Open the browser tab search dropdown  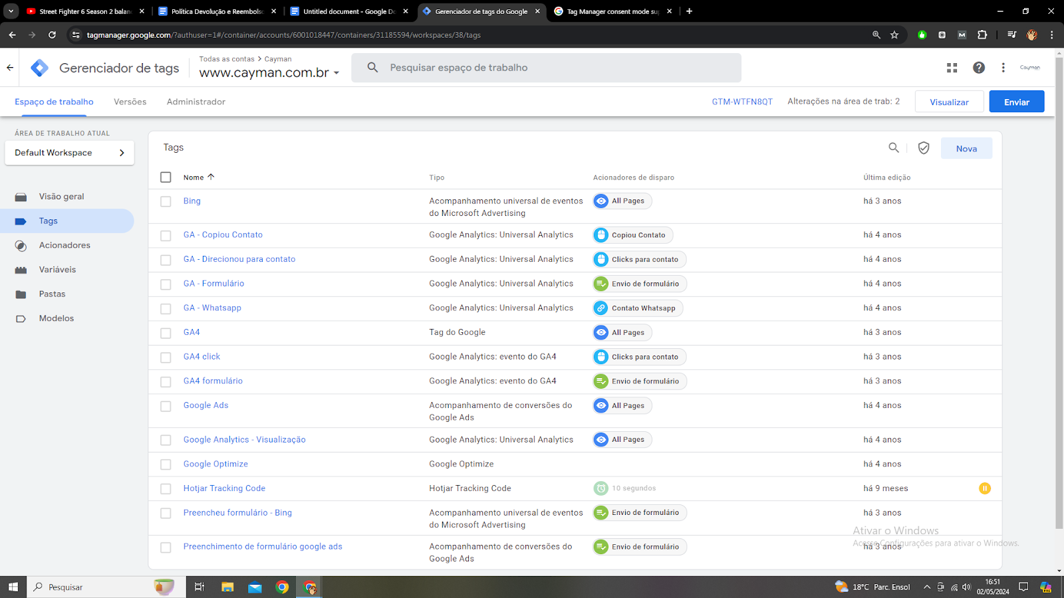coord(11,11)
